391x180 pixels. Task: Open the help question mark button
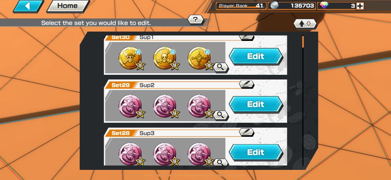(195, 19)
